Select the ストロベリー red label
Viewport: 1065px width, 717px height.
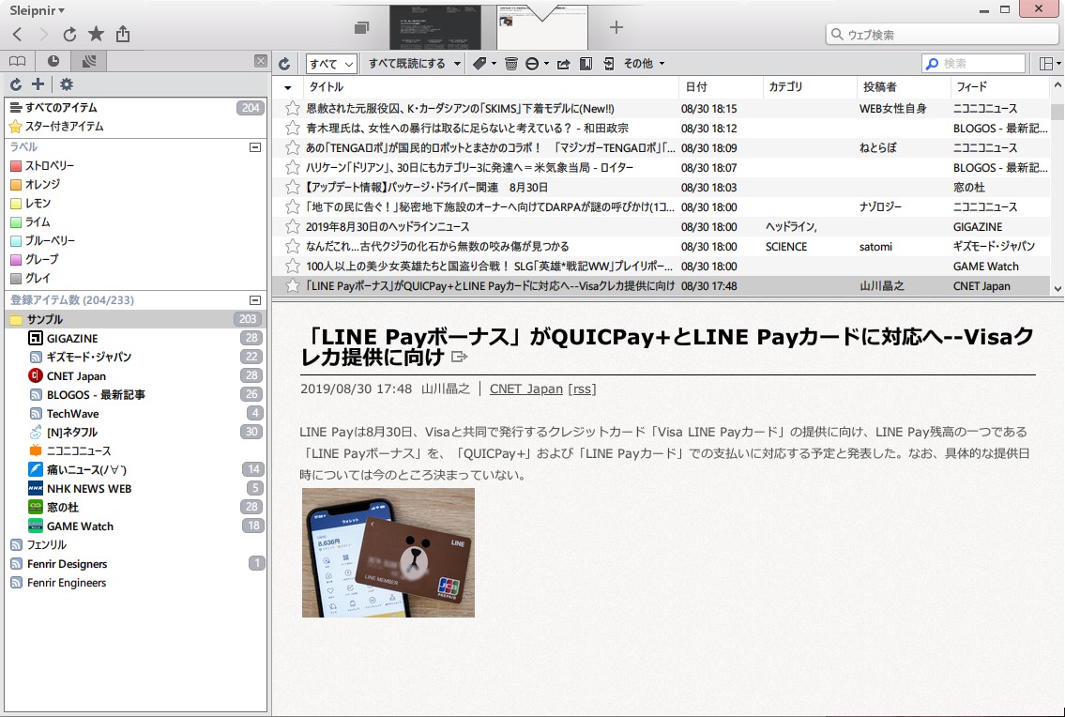coord(136,166)
